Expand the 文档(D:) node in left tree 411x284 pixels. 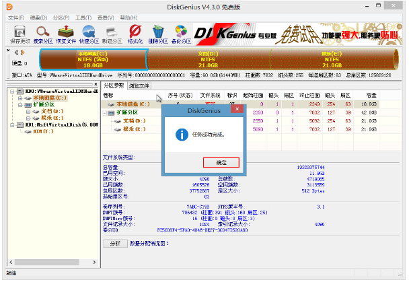click(x=28, y=112)
